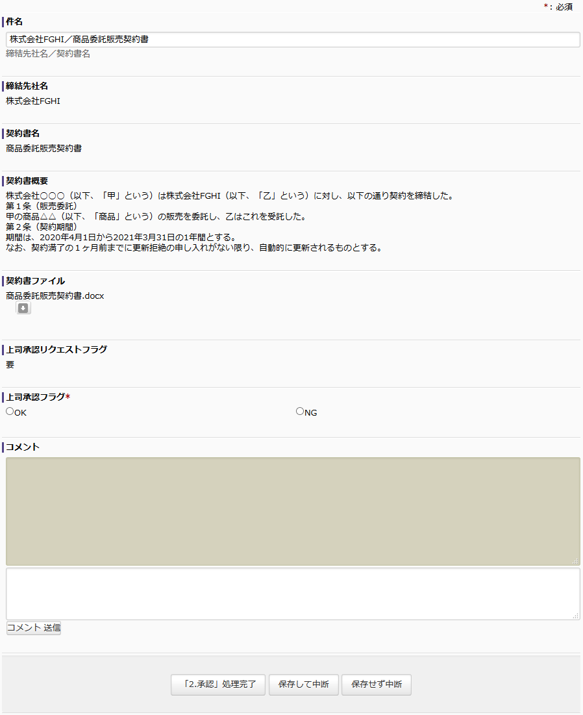Grab the gray comment area resize handle

(575, 561)
